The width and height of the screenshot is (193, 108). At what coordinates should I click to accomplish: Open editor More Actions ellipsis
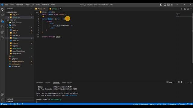point(191,9)
